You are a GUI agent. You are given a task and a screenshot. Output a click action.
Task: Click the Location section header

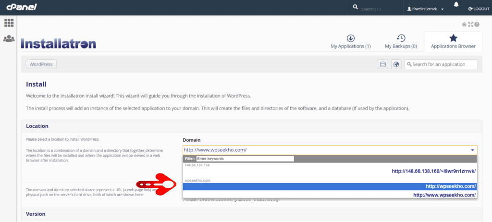[x=251, y=126]
